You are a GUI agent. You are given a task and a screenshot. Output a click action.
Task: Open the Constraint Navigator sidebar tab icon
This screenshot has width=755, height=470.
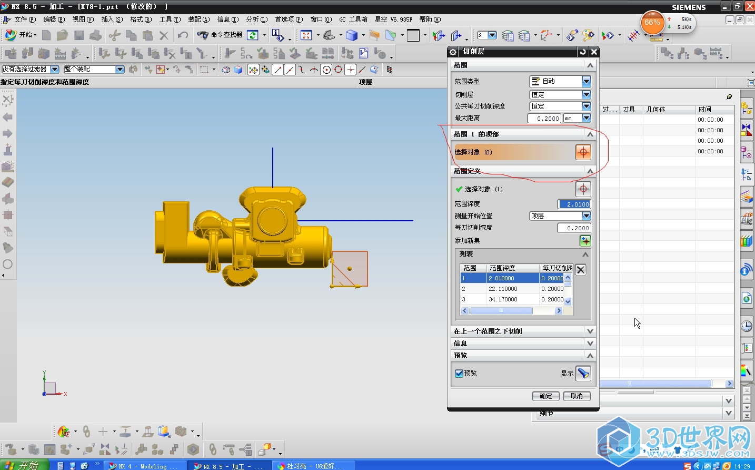coord(747,130)
